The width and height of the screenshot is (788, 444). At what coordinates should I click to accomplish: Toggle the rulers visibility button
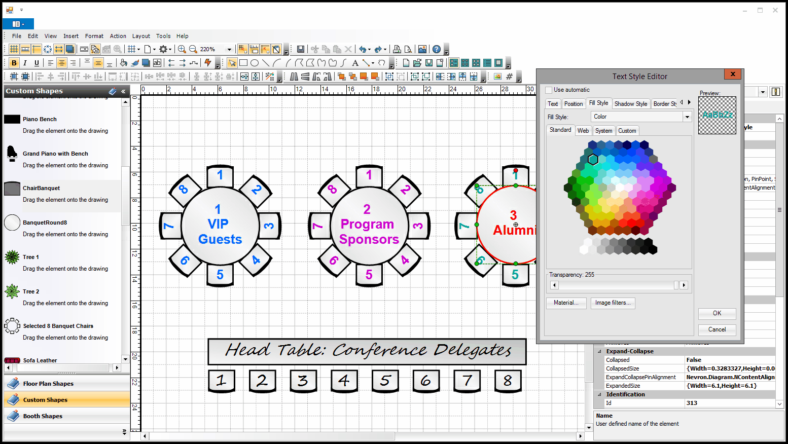(x=25, y=49)
